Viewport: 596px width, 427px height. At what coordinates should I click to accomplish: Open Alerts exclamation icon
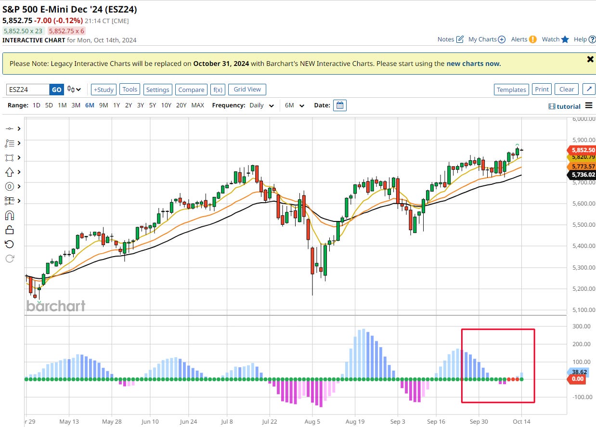pos(524,39)
